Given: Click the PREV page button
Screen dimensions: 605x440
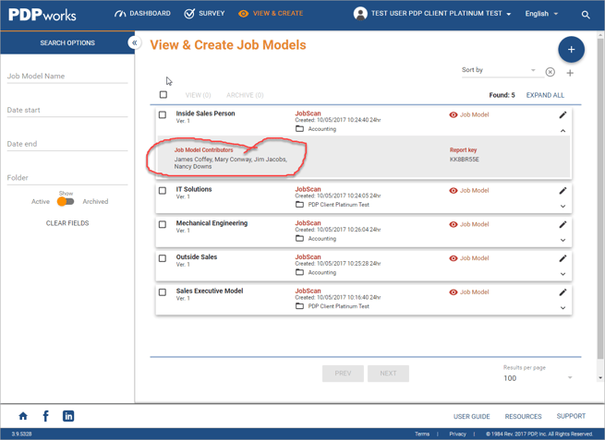Looking at the screenshot, I should tap(343, 374).
